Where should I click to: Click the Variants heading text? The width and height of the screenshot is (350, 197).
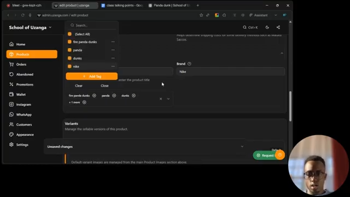[72, 124]
